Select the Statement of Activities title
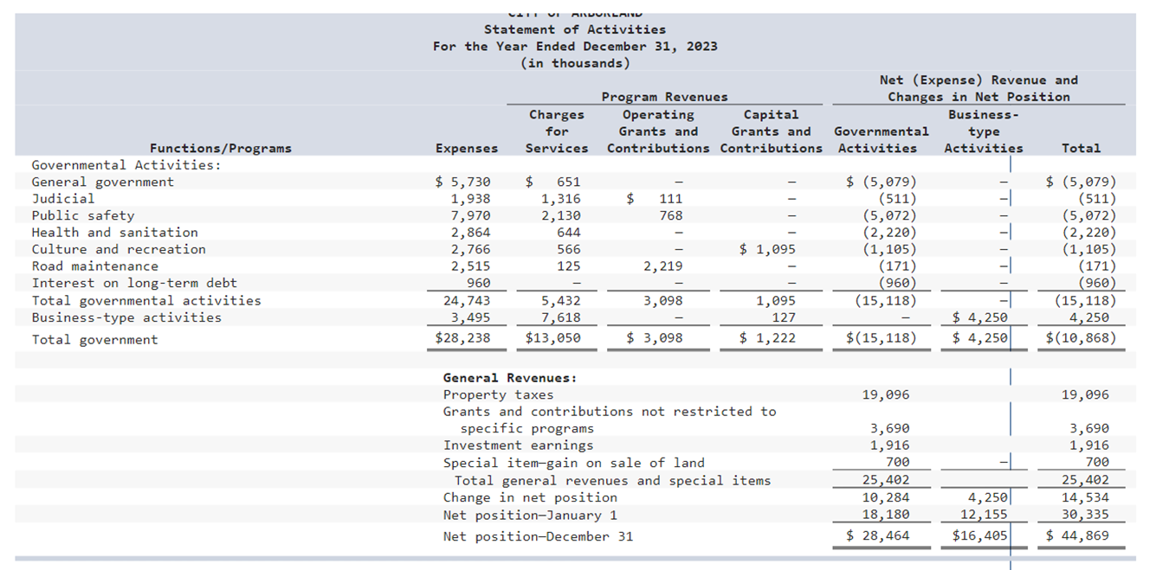This screenshot has width=1169, height=570. coord(575,29)
